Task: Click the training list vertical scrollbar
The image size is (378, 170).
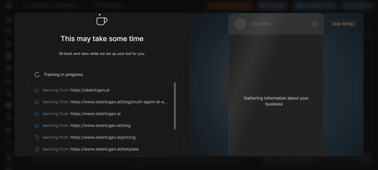Action: pyautogui.click(x=175, y=106)
